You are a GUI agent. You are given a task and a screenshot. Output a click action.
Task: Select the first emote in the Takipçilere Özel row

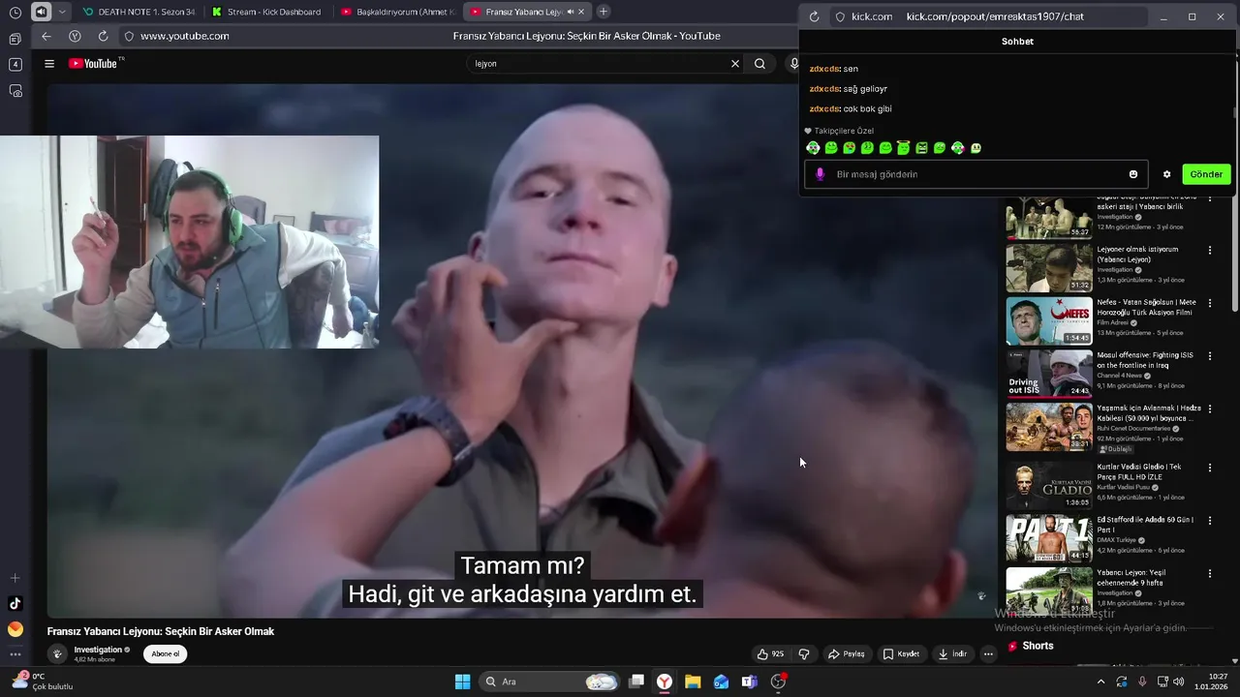click(x=813, y=148)
